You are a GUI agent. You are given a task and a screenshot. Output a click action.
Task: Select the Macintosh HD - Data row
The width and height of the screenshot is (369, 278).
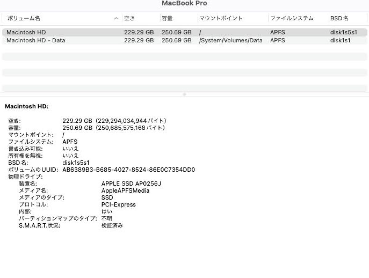click(184, 40)
